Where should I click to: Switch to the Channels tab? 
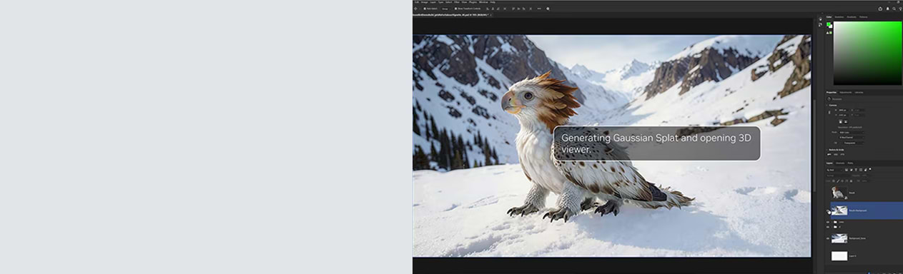coord(840,163)
